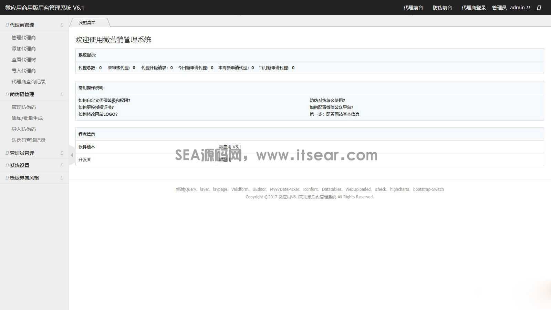Click the 系统设置 header left icon
Viewport: 551px width, 310px height.
(x=7, y=165)
